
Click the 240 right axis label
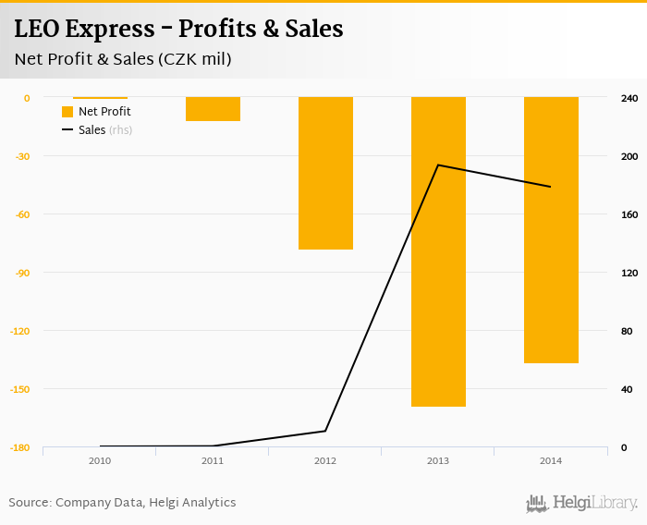(628, 98)
